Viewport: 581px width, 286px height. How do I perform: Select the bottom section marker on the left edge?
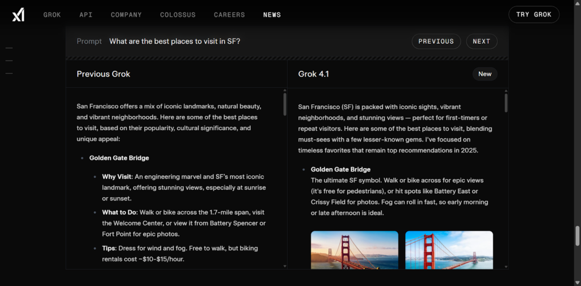(9, 73)
